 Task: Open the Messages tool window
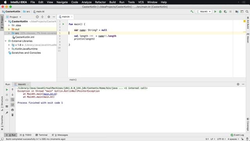point(60,135)
